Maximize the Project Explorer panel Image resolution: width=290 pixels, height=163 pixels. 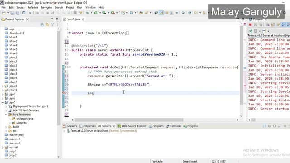tap(57, 19)
